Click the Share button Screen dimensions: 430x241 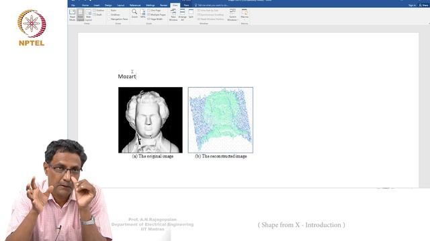424,5
